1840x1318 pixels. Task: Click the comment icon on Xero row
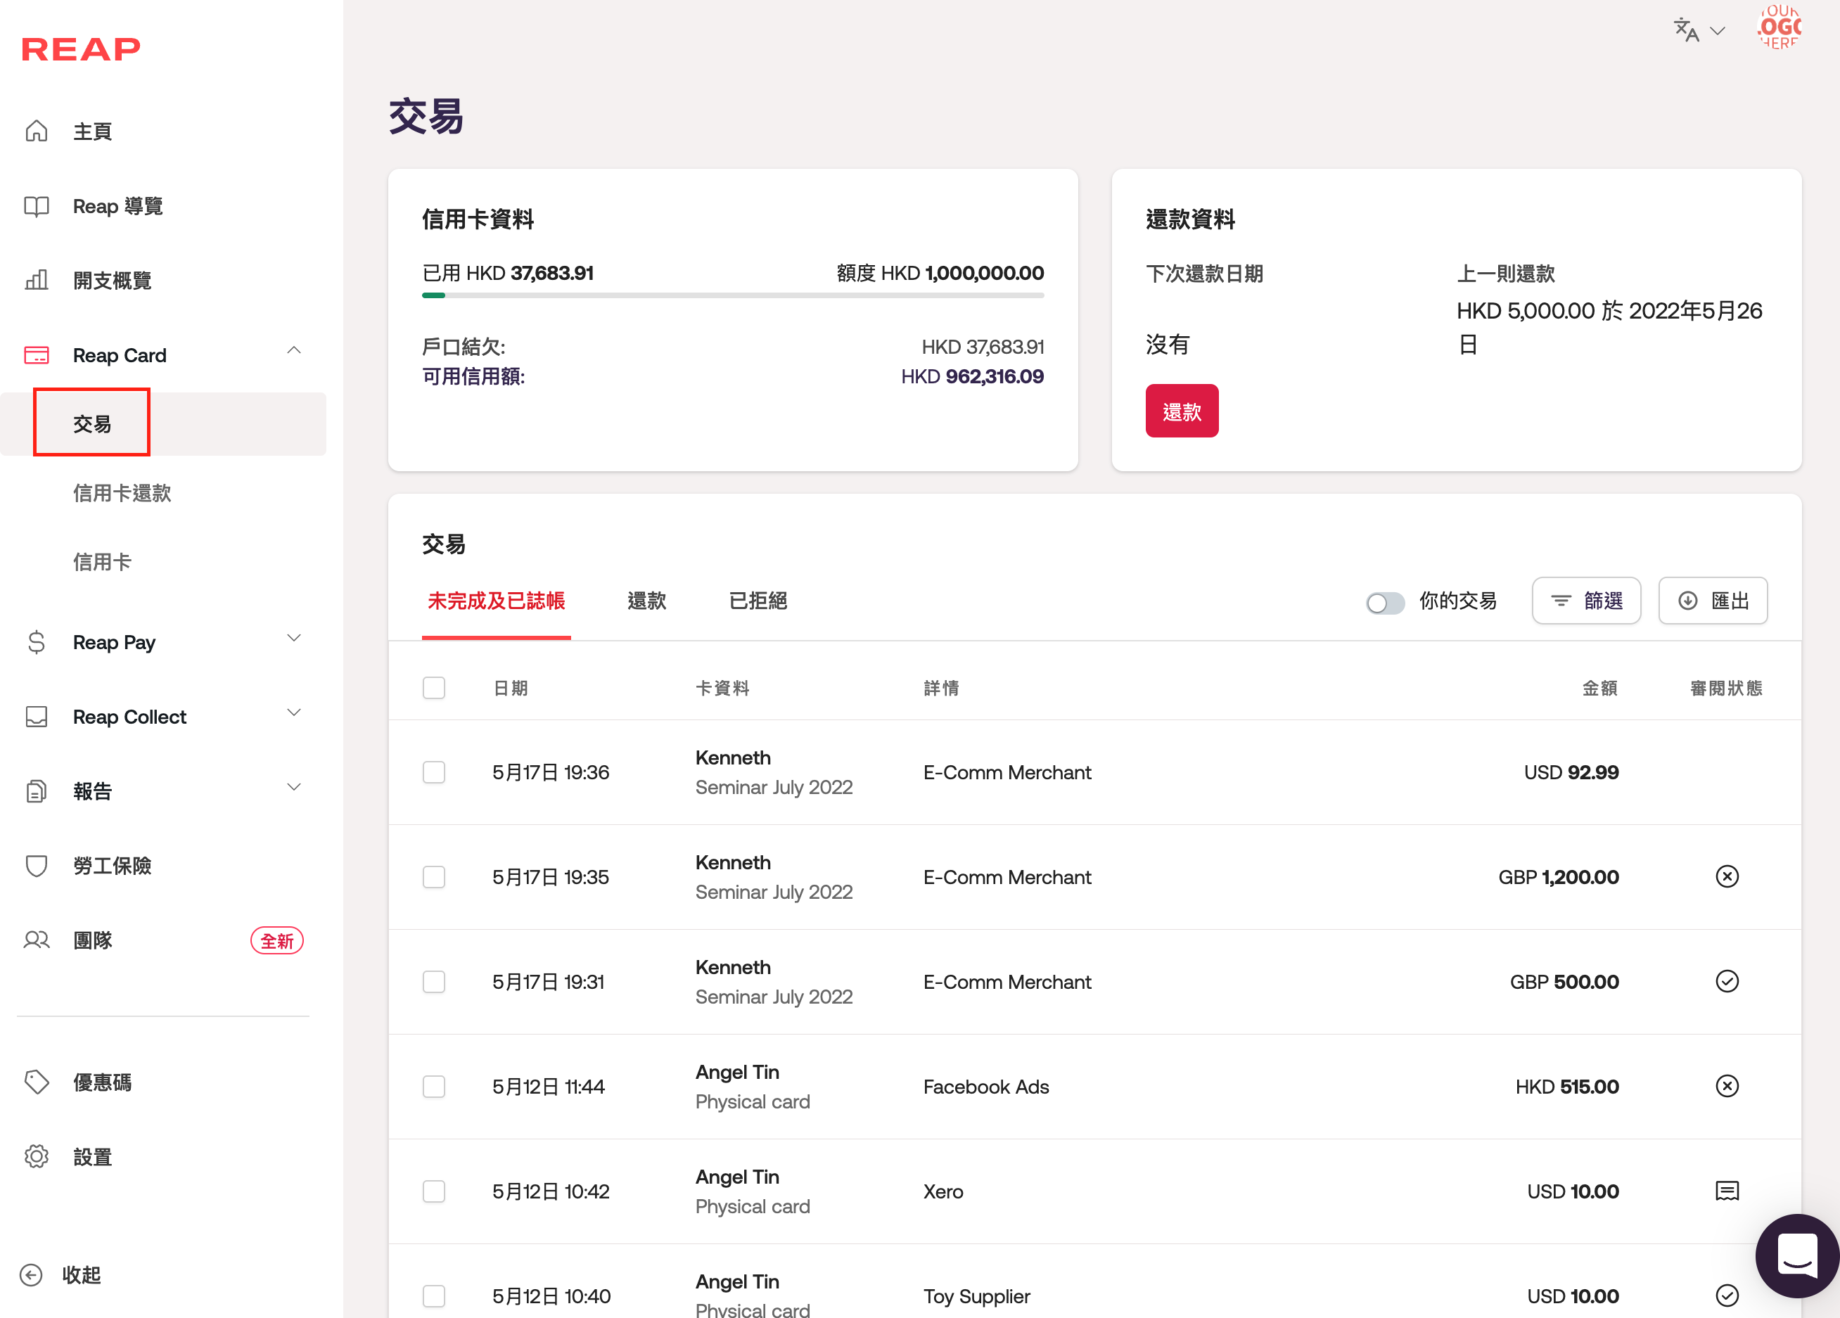point(1727,1191)
